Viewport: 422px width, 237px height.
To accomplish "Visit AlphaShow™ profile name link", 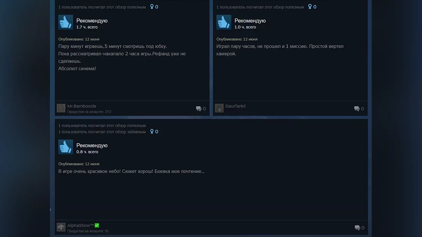I will point(81,225).
